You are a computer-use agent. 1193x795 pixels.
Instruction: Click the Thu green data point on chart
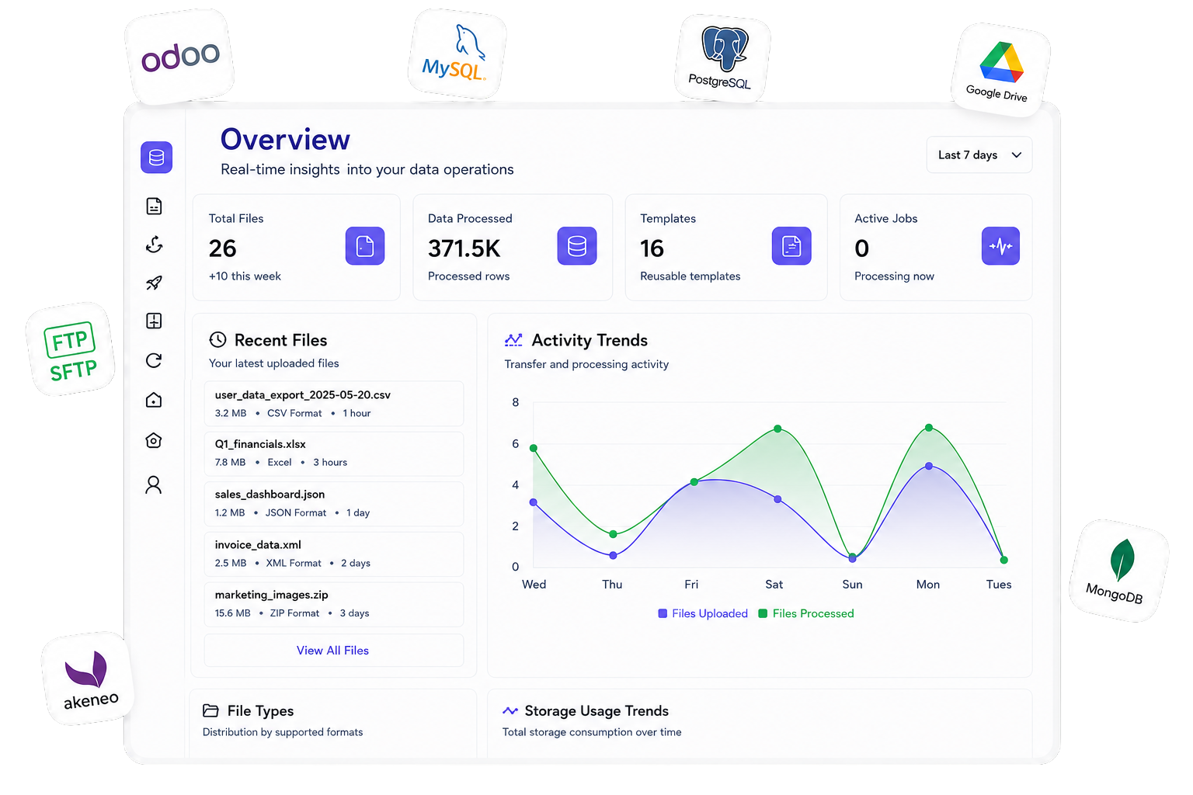[x=614, y=534]
